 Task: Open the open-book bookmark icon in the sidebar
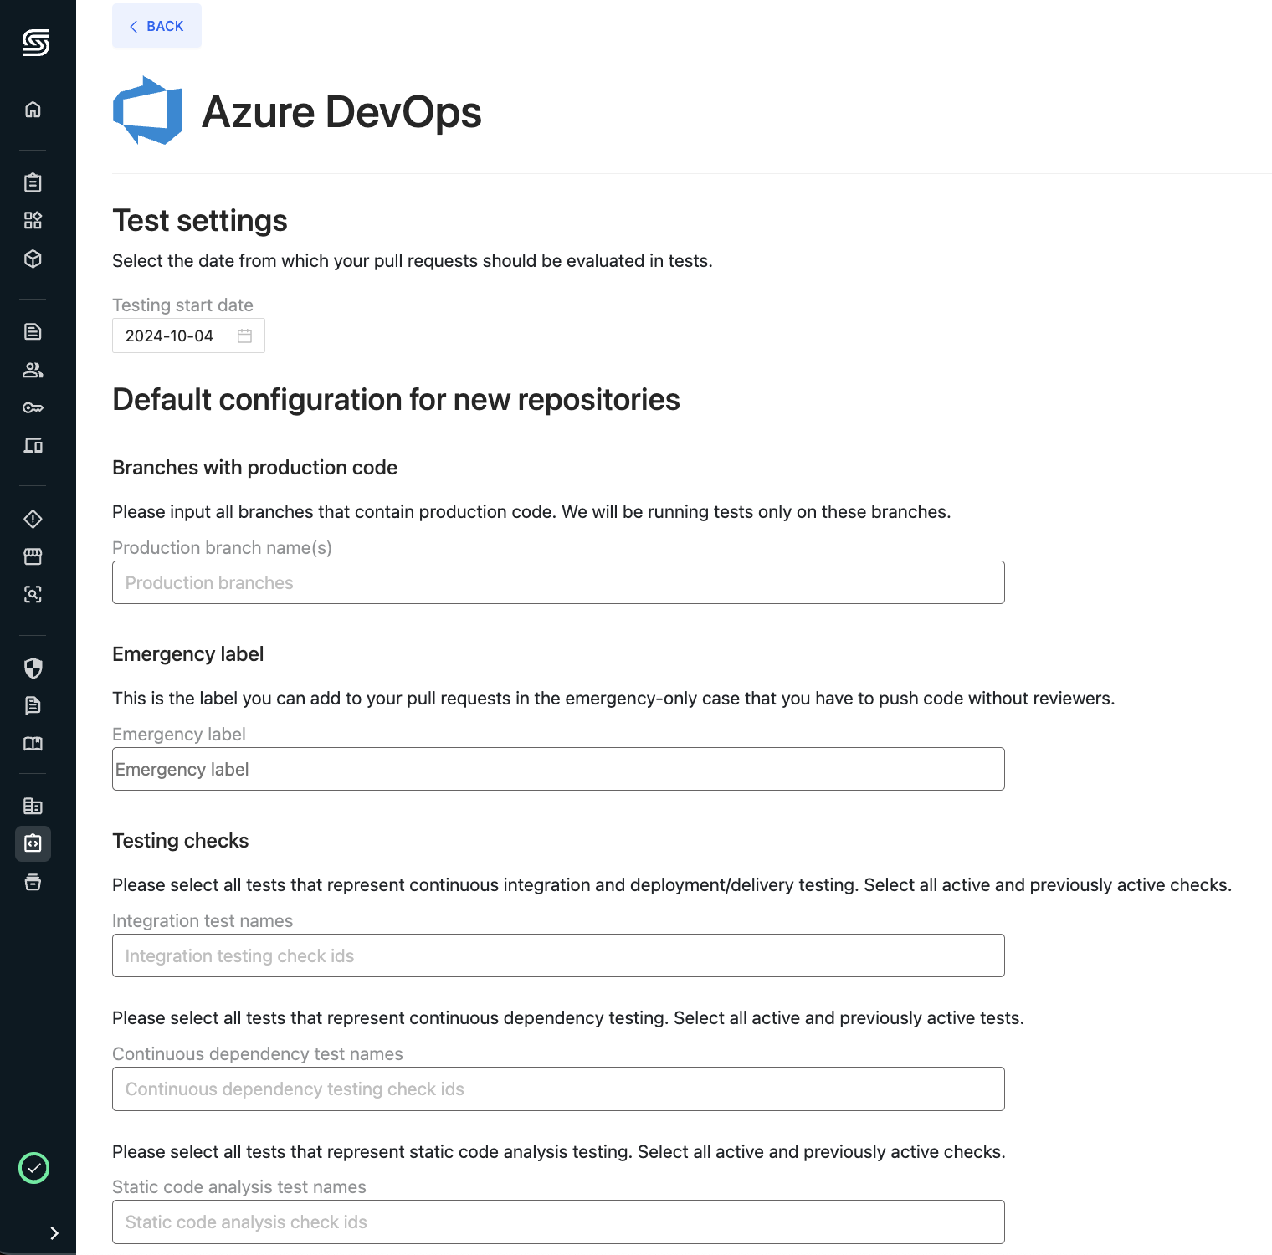[33, 744]
